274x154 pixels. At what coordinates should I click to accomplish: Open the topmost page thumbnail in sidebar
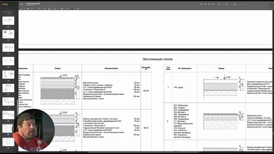click(x=8, y=21)
